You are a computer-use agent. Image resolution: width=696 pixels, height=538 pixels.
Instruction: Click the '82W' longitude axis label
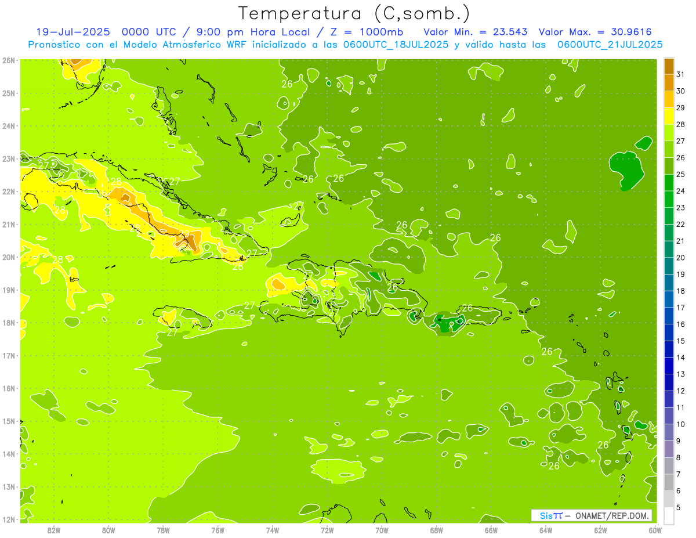click(54, 530)
